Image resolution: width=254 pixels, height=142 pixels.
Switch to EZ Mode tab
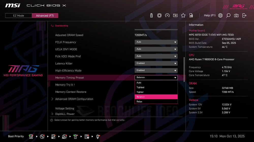click(x=19, y=16)
